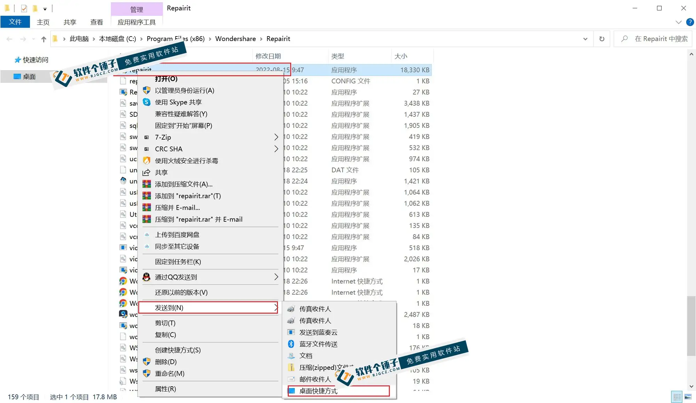Open the Quick Access Toolbar customize dropdown

pyautogui.click(x=45, y=9)
